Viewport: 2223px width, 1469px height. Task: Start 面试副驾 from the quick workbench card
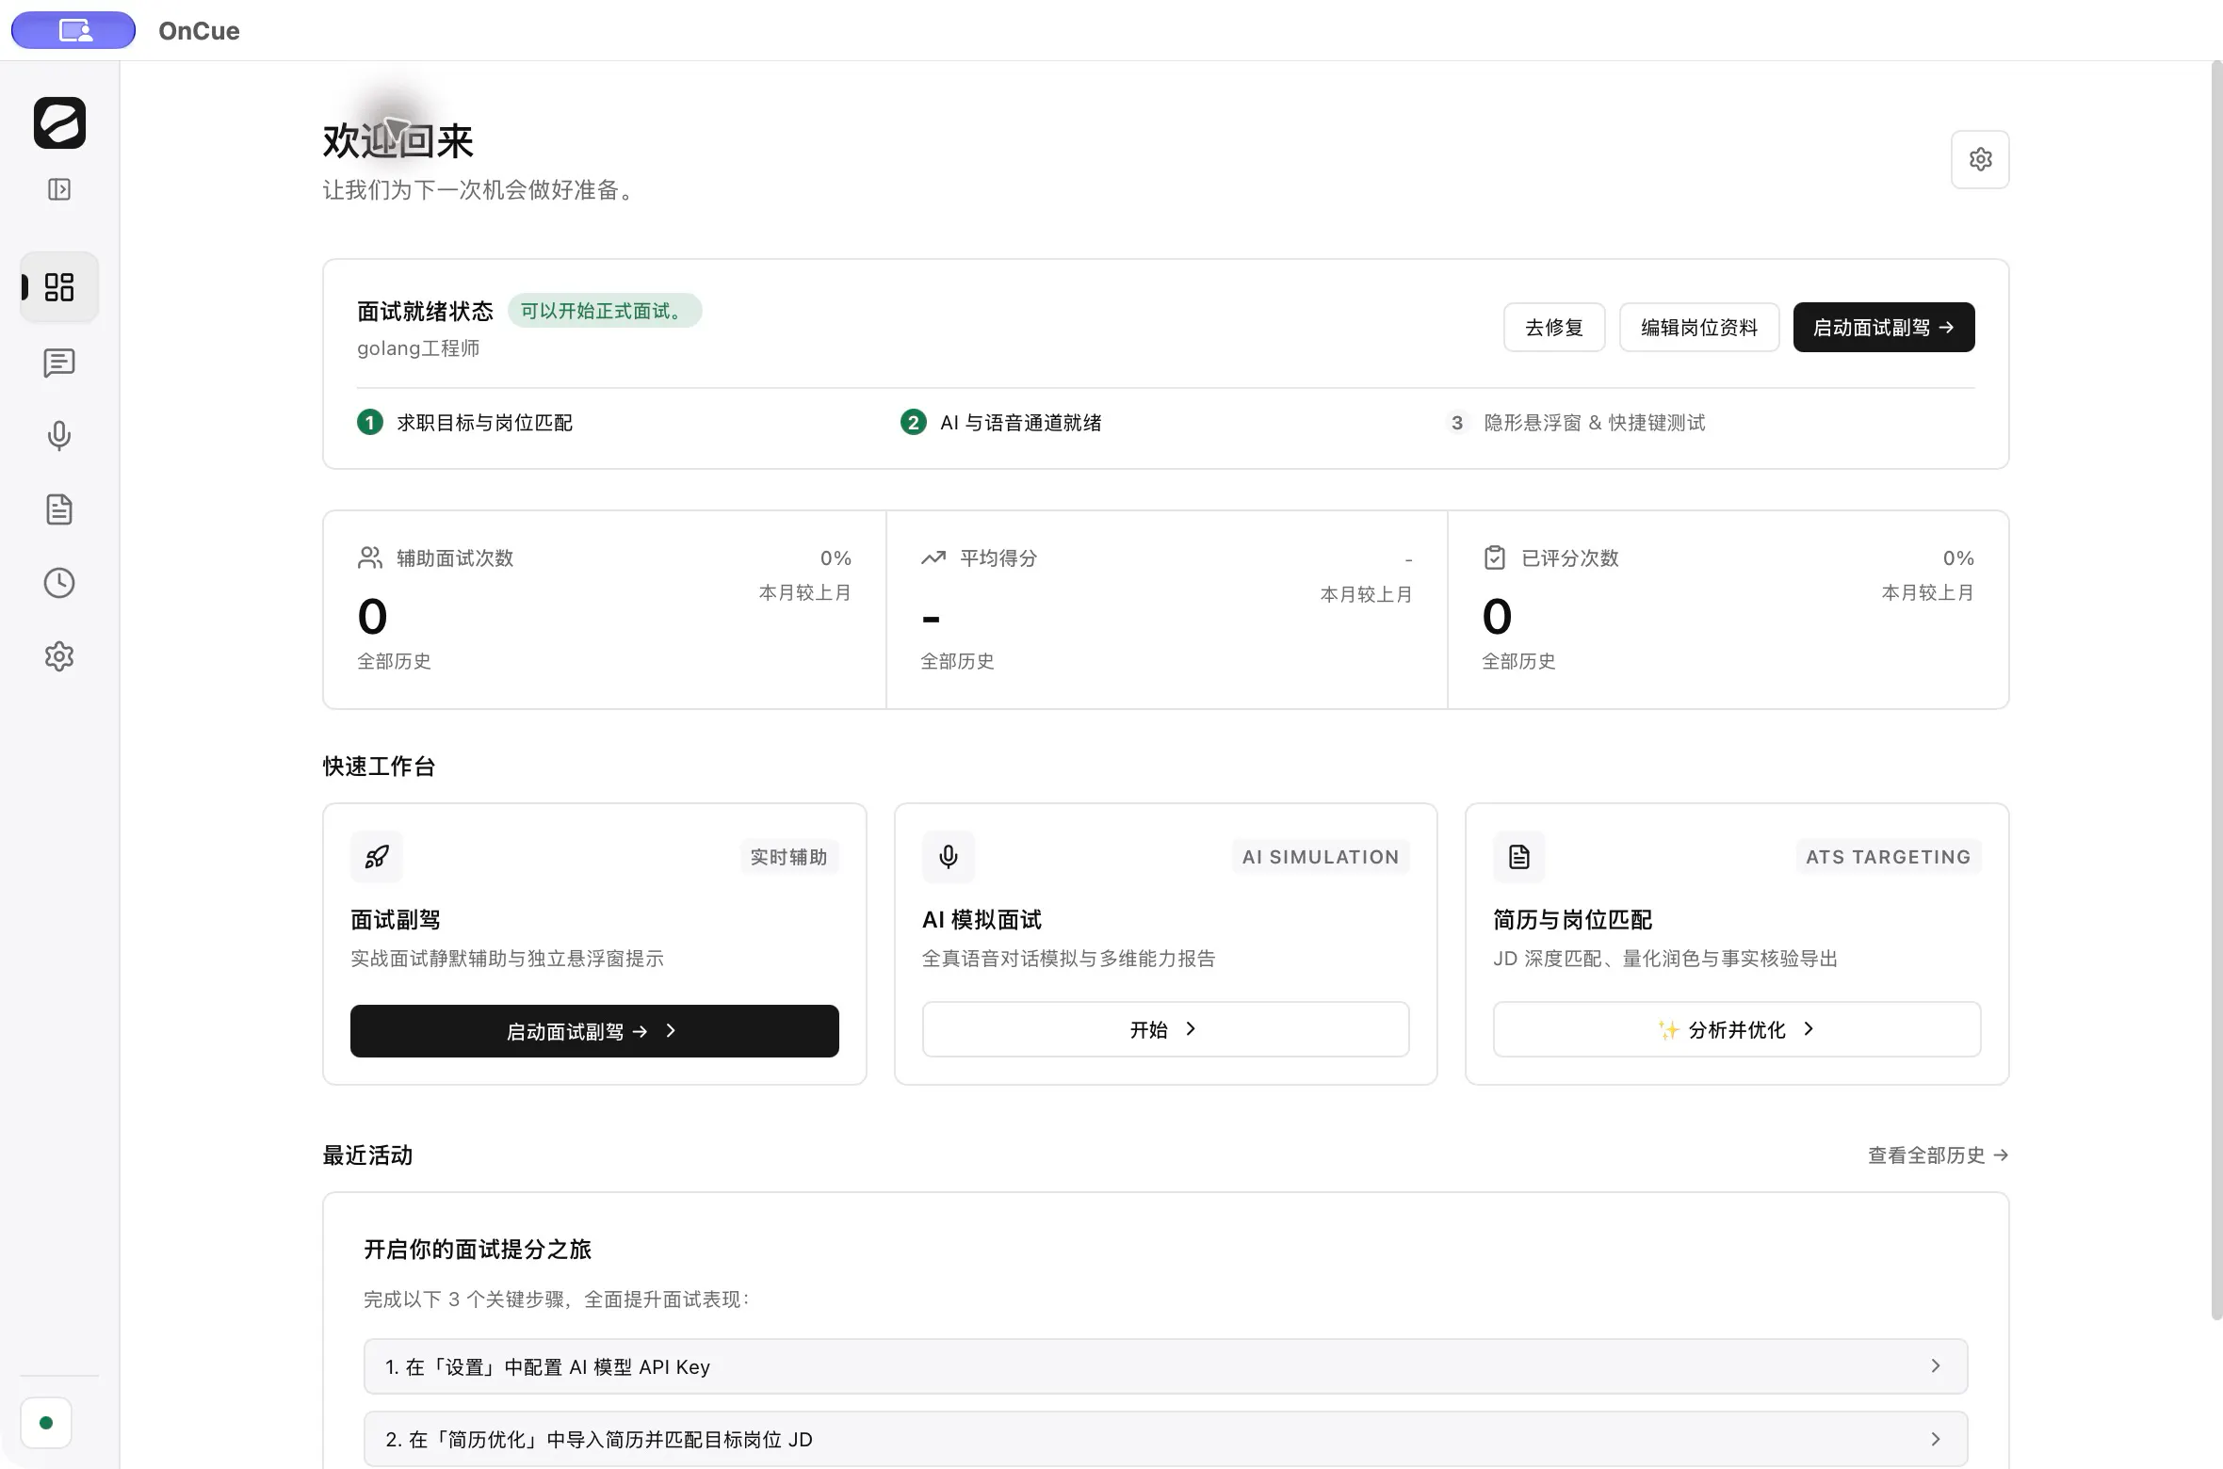594,1031
